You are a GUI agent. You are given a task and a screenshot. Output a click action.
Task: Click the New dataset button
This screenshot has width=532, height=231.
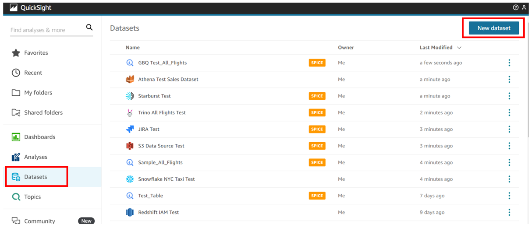coord(494,28)
